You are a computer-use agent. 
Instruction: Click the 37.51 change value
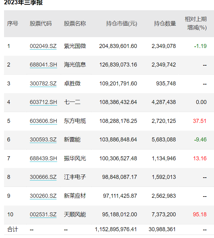199,121
